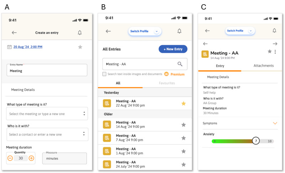285x173 pixels.
Task: Open the three-dot more options menu
Action: pos(275,52)
